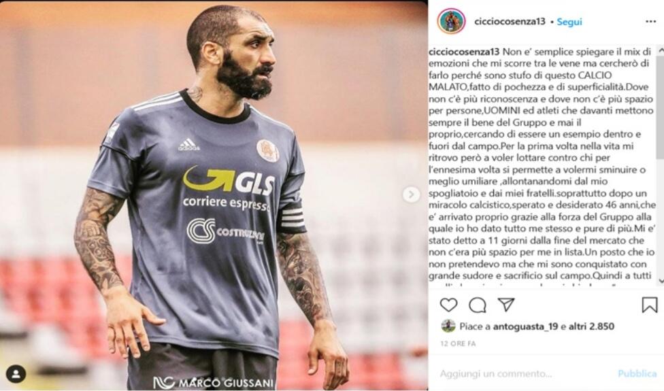Advance to next photo with arrow
The image size is (664, 391).
(411, 194)
